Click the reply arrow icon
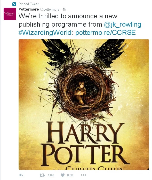 [x=21, y=175]
